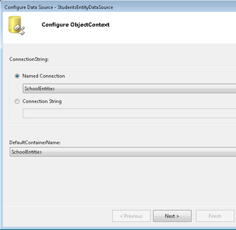Select the Named Connection radio button
This screenshot has width=236, height=230.
[x=17, y=76]
